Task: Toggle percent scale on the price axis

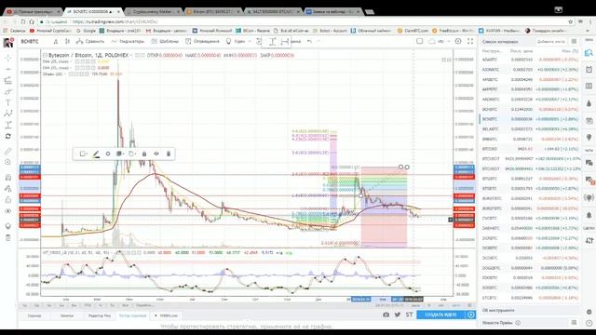Action: pyautogui.click(x=429, y=305)
